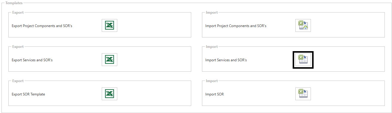Click Import header above Import SOR row
The height and width of the screenshot is (113, 392).
coord(212,81)
